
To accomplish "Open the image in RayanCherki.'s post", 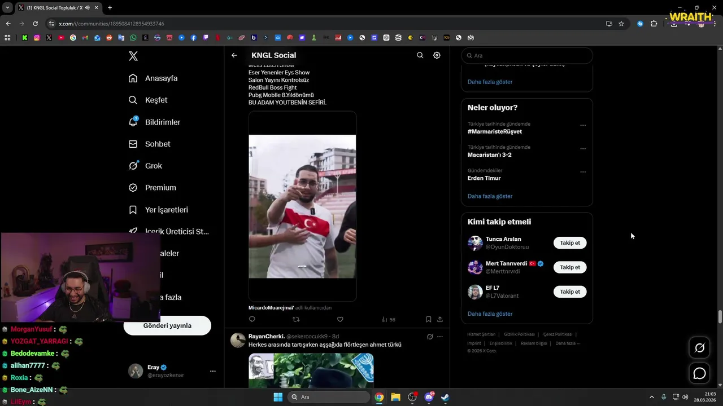I will [x=311, y=370].
